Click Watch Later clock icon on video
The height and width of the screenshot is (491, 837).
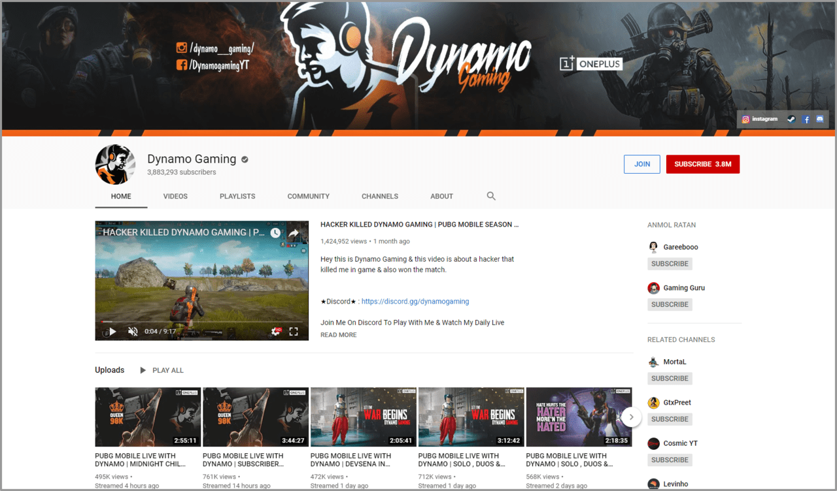tap(275, 233)
